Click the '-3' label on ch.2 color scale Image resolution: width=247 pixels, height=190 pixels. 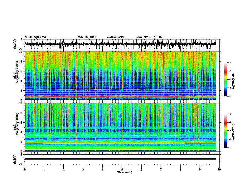point(230,114)
